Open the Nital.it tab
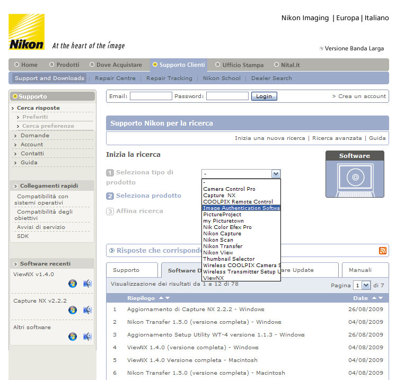Image resolution: width=396 pixels, height=380 pixels. point(287,65)
